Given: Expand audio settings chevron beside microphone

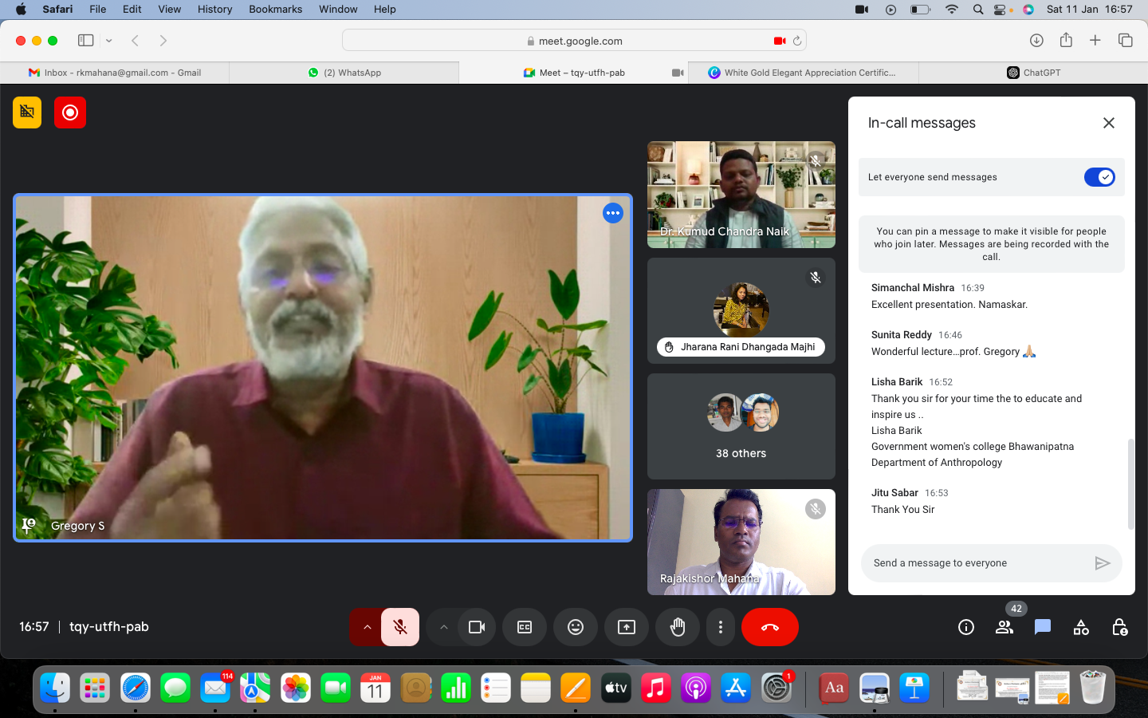Looking at the screenshot, I should point(367,627).
